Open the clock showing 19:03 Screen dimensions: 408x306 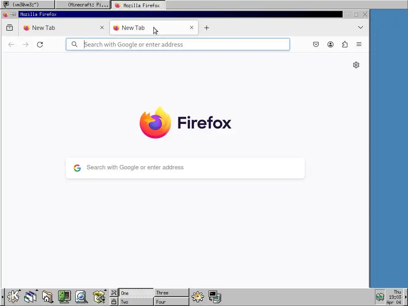pos(394,297)
